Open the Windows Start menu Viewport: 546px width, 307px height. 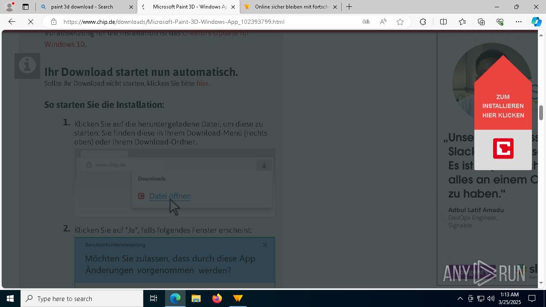pos(10,298)
